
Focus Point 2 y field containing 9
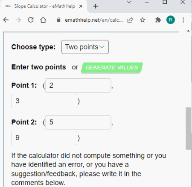(44, 138)
